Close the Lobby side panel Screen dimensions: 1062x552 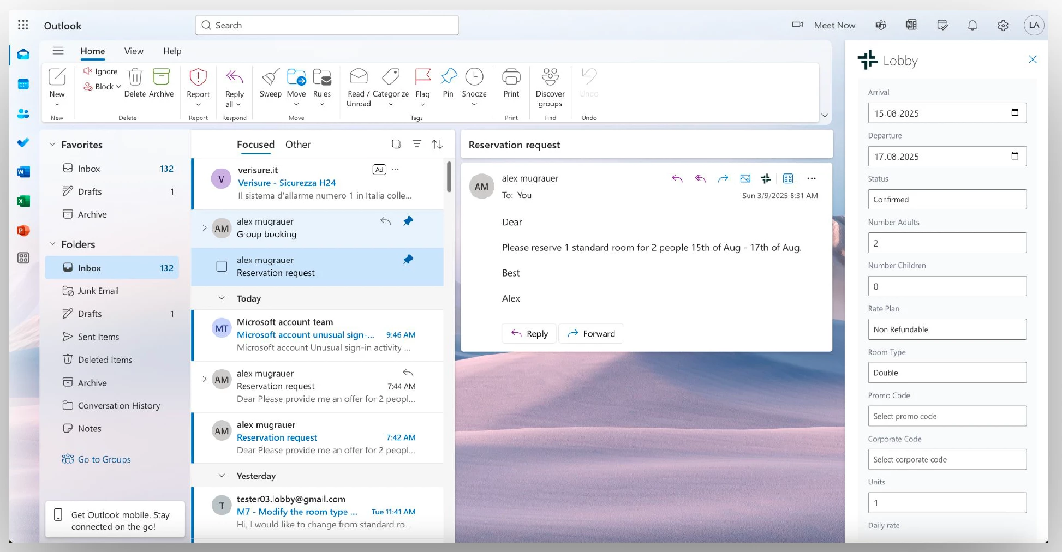1033,59
